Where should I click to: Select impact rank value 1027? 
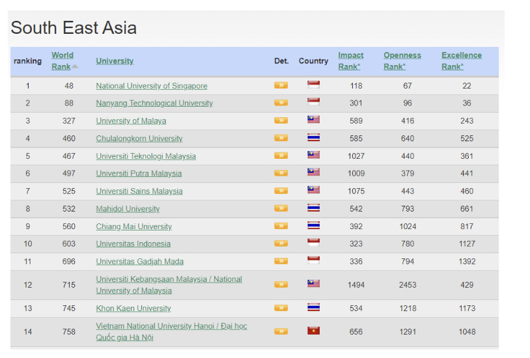[356, 156]
